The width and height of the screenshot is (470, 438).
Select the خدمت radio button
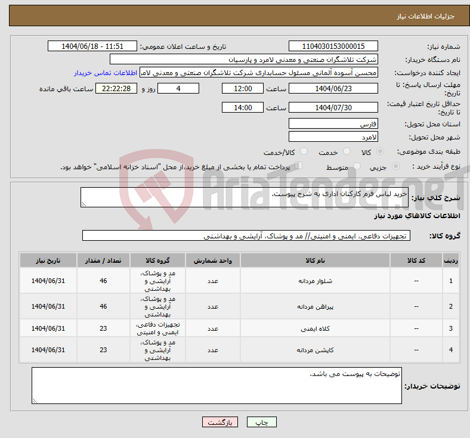pyautogui.click(x=347, y=151)
